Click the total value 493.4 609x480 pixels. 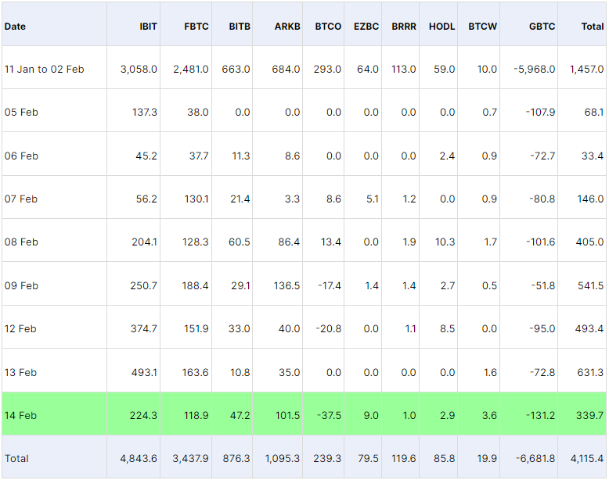coord(589,329)
